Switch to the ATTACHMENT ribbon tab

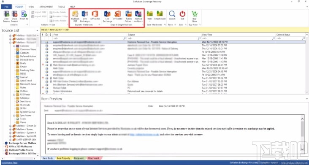pos(46,7)
